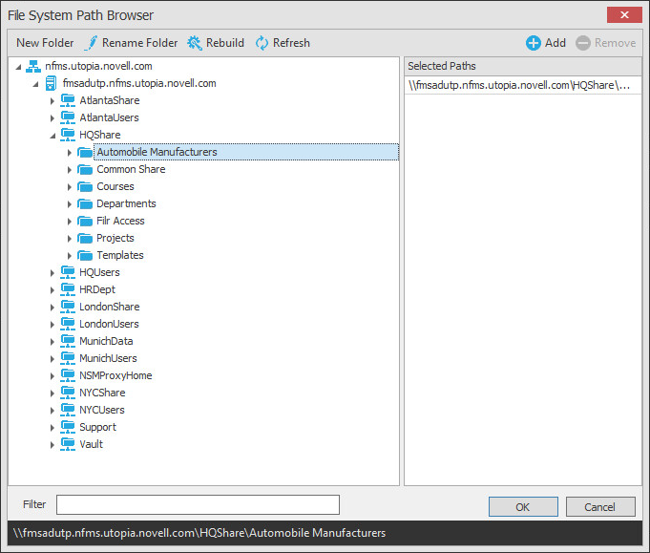The width and height of the screenshot is (650, 553).
Task: Click inside the Filter text field
Action: click(198, 504)
